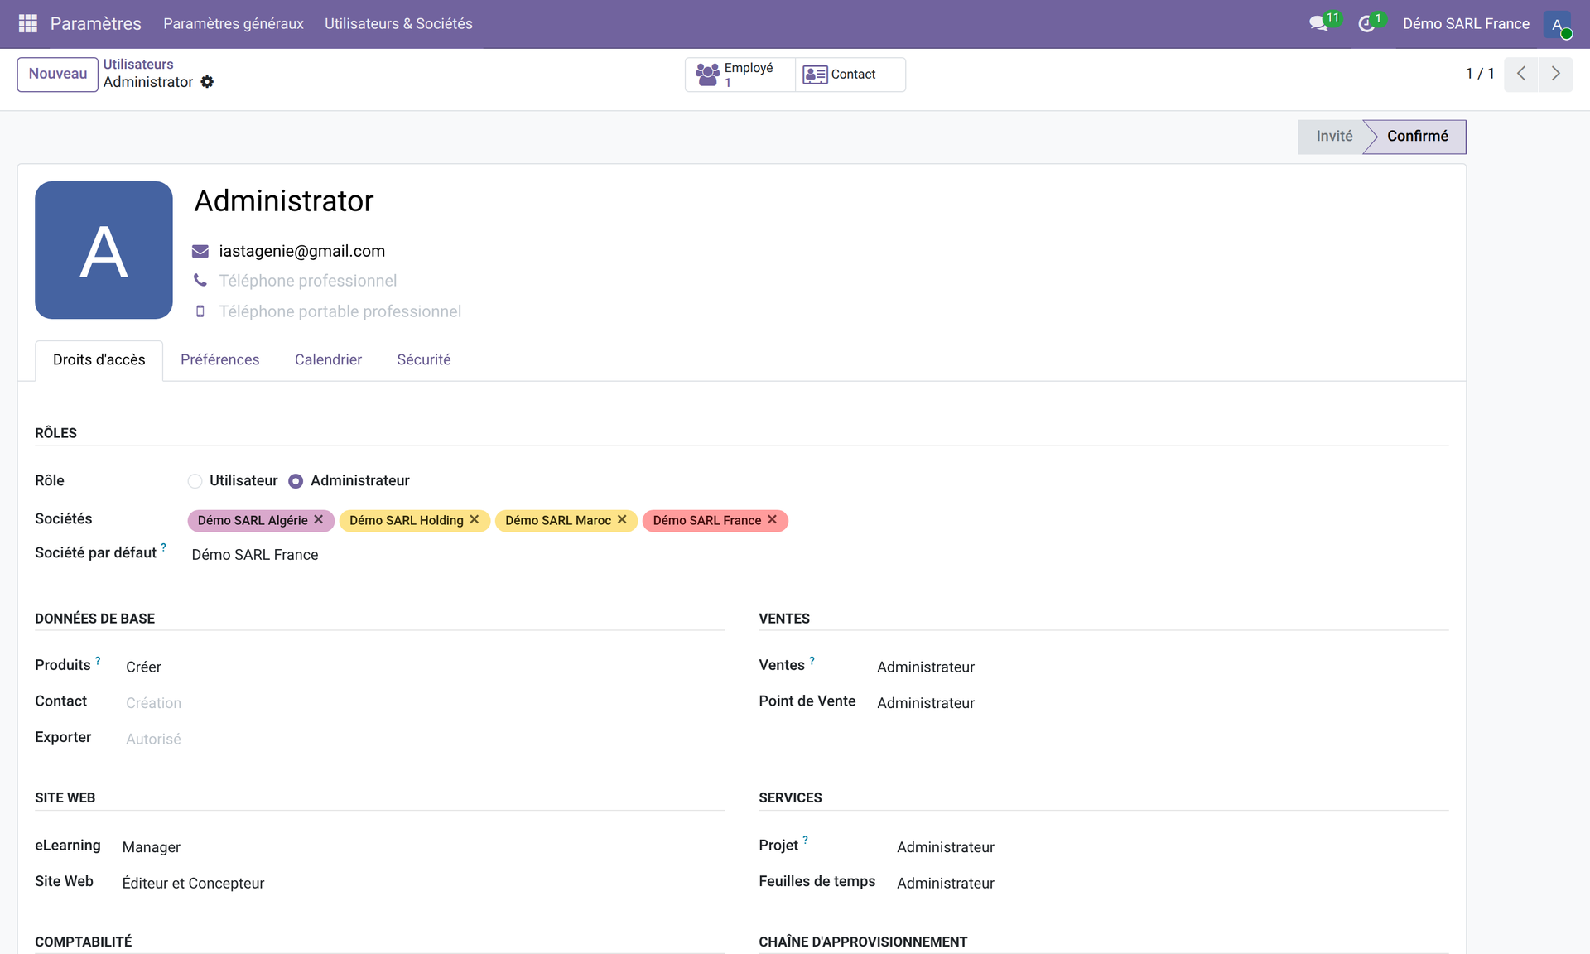Go to previous record arrow
This screenshot has width=1590, height=954.
(x=1521, y=74)
